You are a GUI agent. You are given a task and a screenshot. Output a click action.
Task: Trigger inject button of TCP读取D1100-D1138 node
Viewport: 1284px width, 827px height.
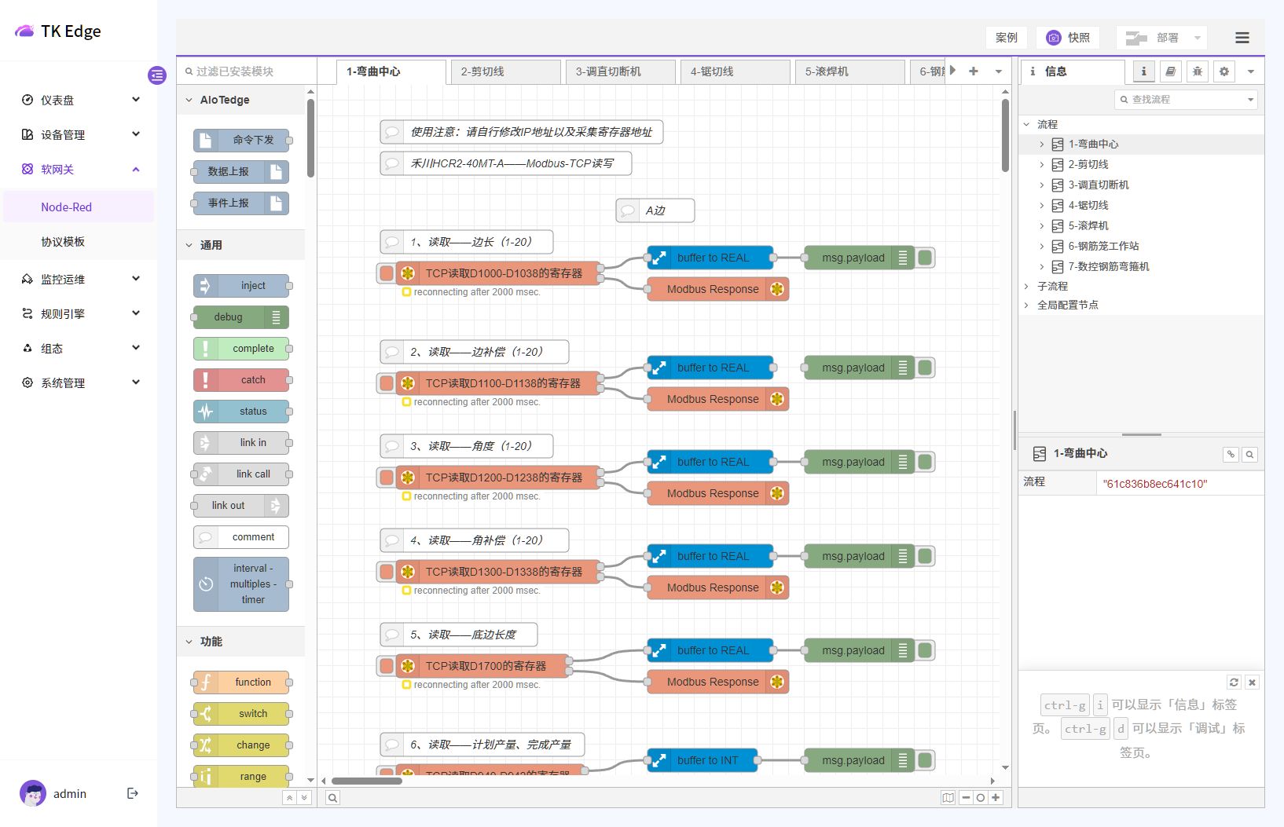click(x=386, y=383)
